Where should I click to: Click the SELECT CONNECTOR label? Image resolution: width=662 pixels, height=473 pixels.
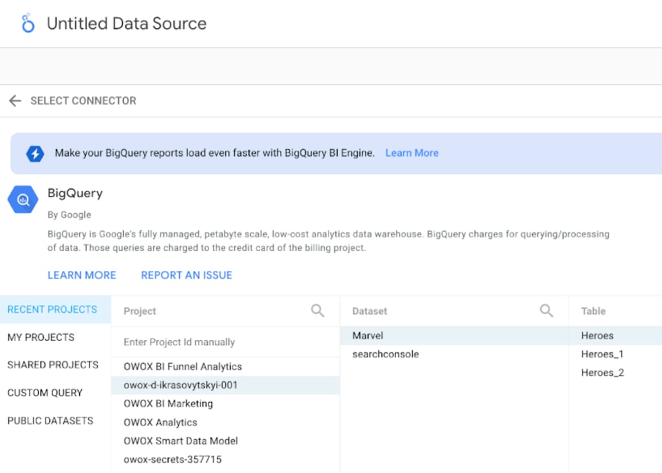coord(83,100)
